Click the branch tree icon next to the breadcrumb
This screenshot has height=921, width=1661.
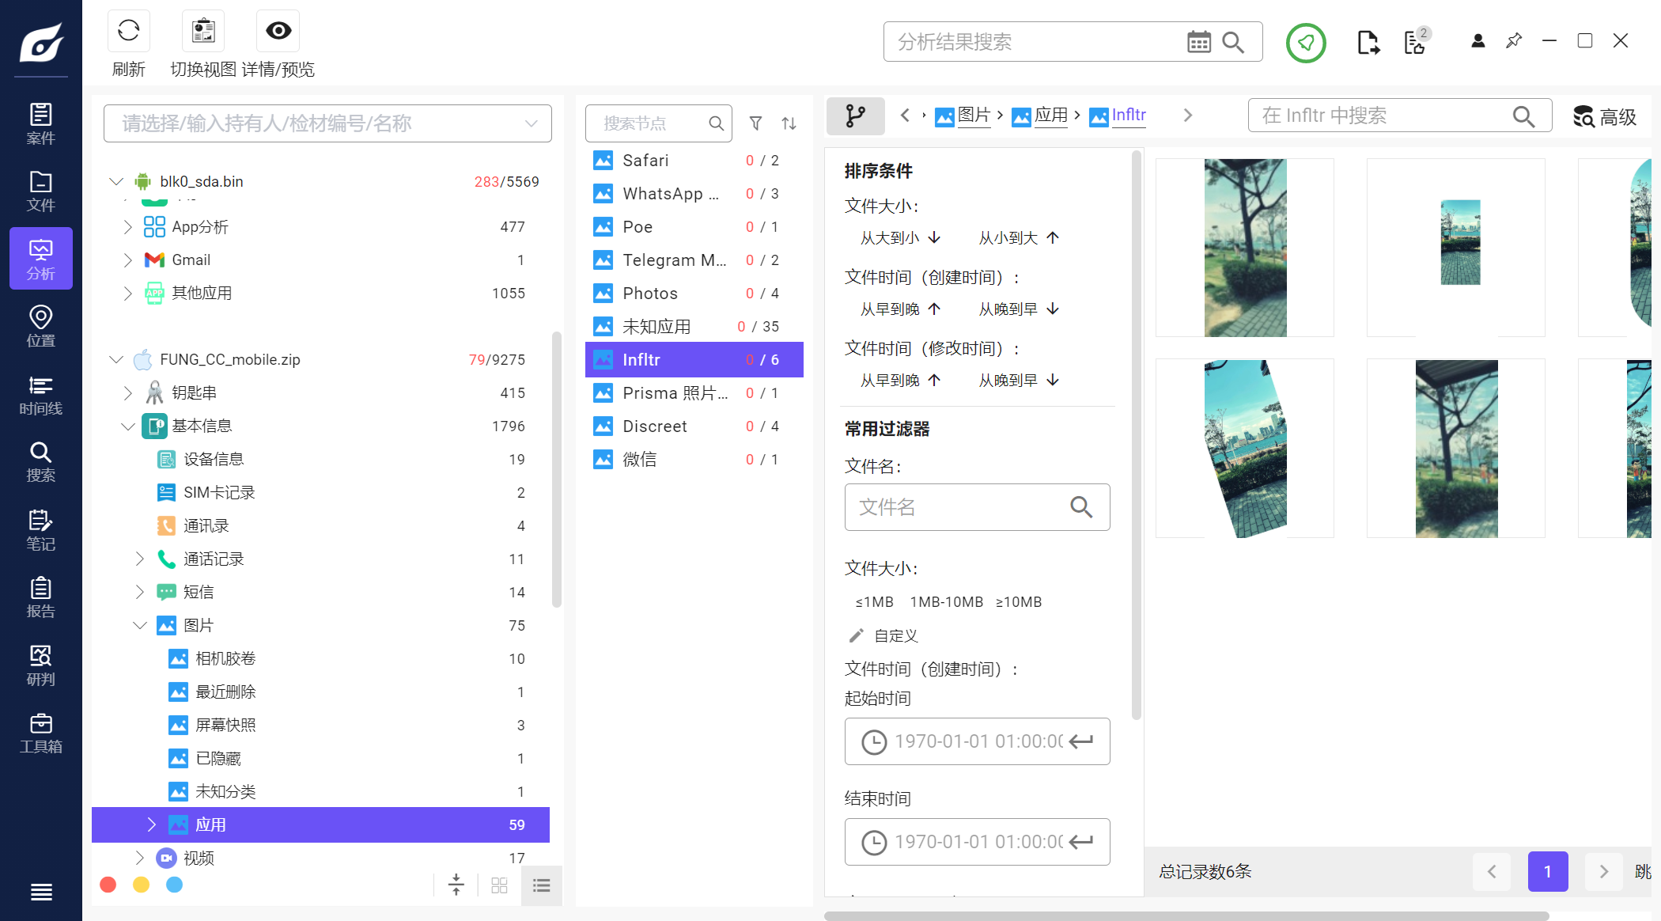855,116
